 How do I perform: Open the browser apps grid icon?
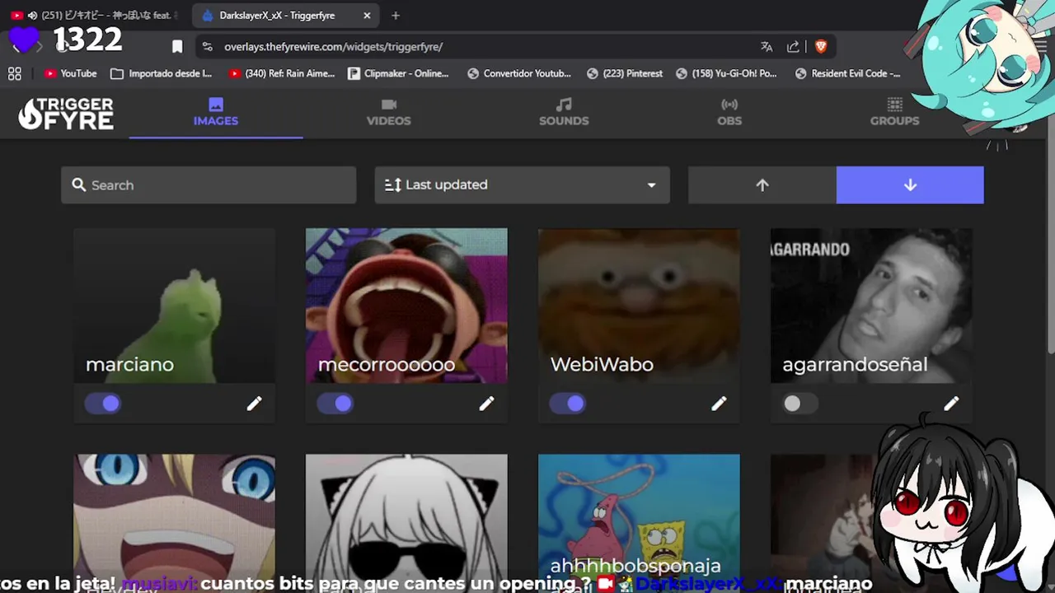[15, 73]
